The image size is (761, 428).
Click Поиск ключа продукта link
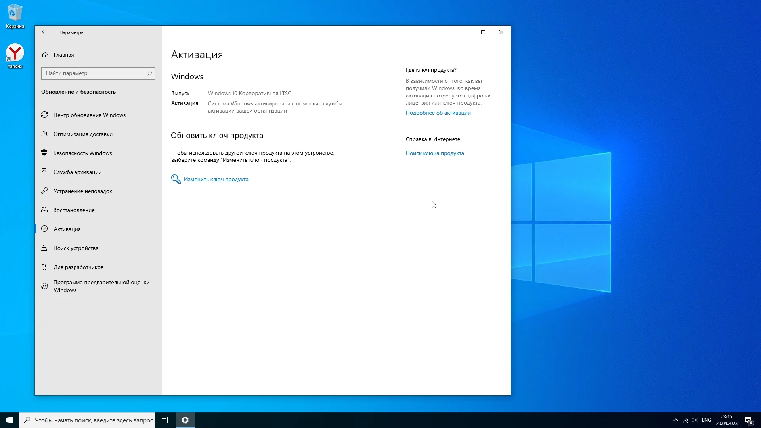point(434,153)
